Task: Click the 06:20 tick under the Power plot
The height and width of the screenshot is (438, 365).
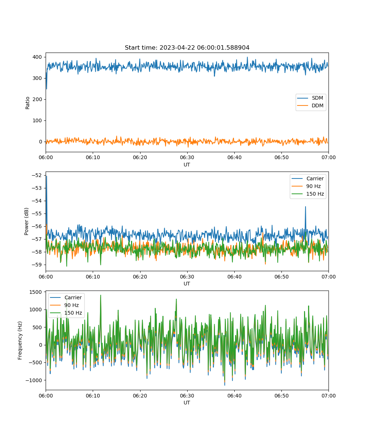Action: [140, 276]
